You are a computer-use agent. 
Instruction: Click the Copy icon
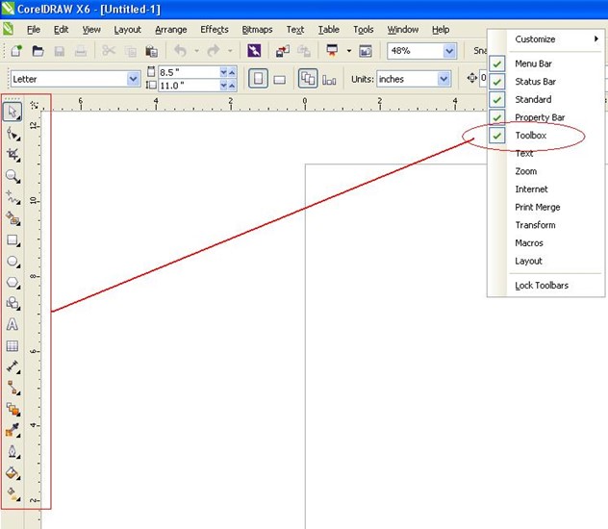(130, 51)
